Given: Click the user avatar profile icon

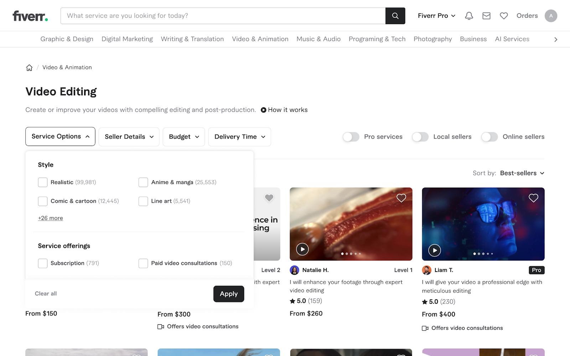Looking at the screenshot, I should (551, 16).
